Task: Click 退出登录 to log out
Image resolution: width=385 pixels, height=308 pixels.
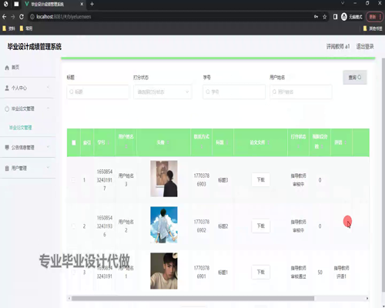Action: (365, 46)
